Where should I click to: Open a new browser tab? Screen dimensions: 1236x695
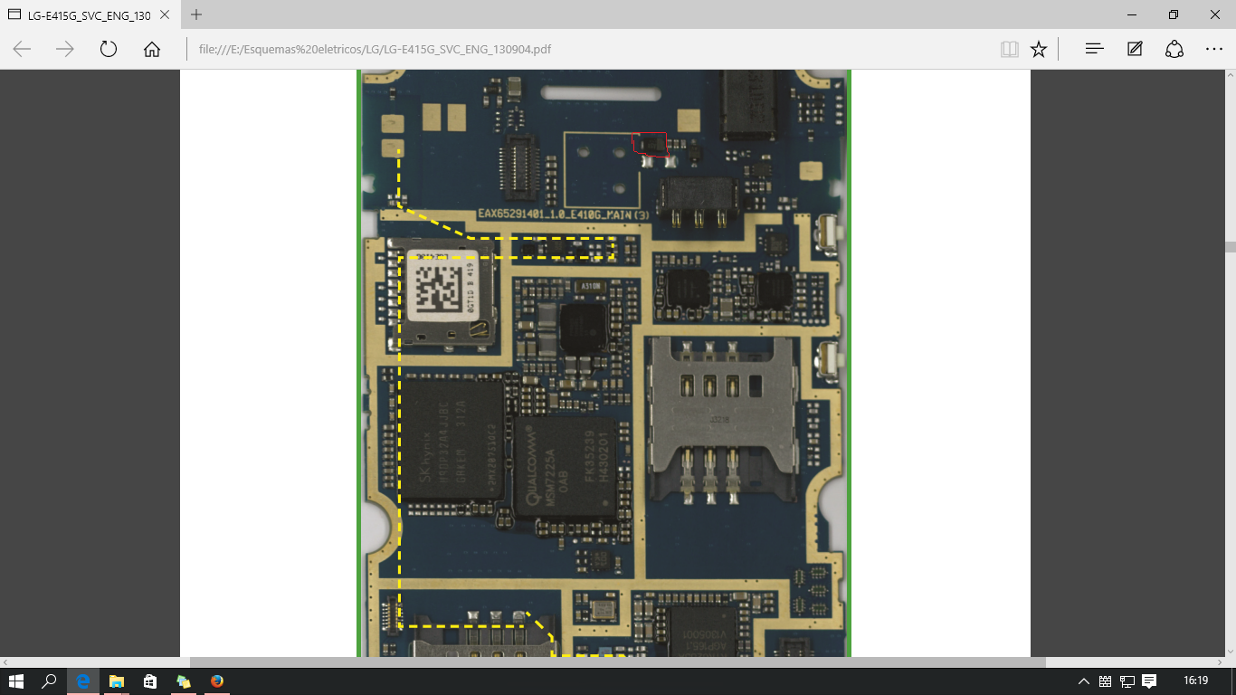click(x=196, y=14)
